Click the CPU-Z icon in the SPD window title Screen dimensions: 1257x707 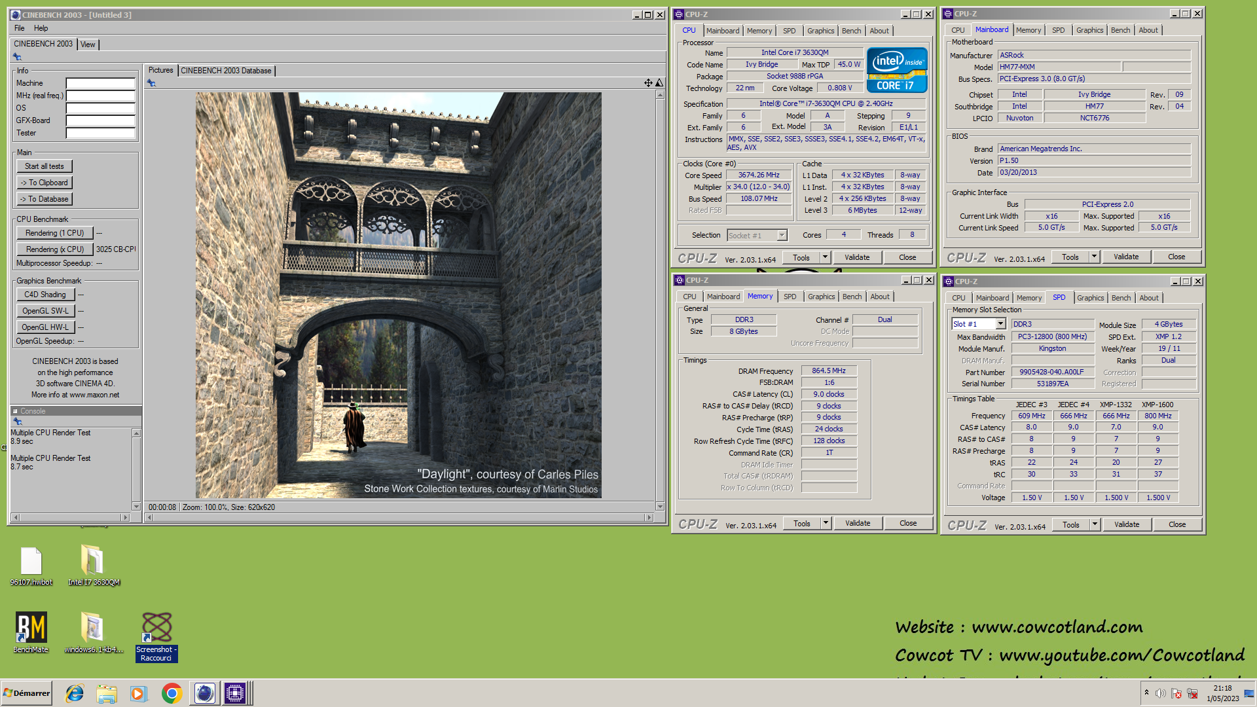tap(948, 281)
